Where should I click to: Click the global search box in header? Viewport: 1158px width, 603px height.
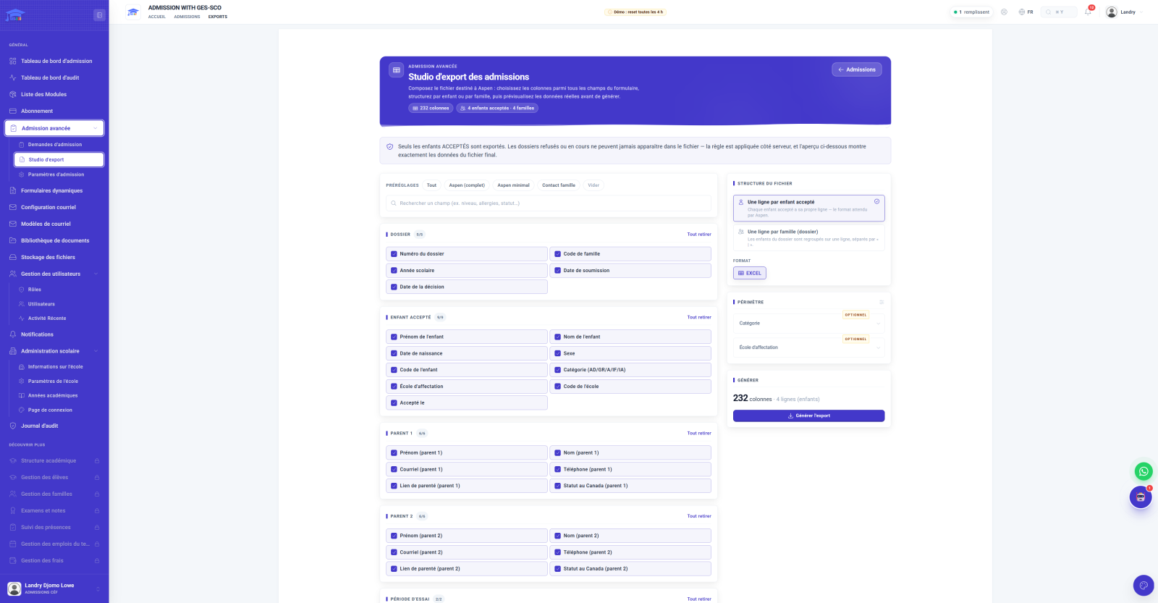tap(1059, 12)
